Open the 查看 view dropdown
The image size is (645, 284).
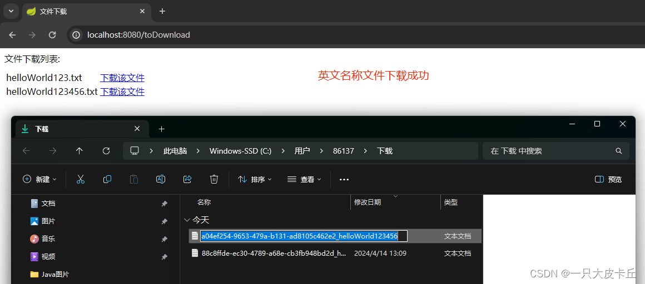[304, 179]
